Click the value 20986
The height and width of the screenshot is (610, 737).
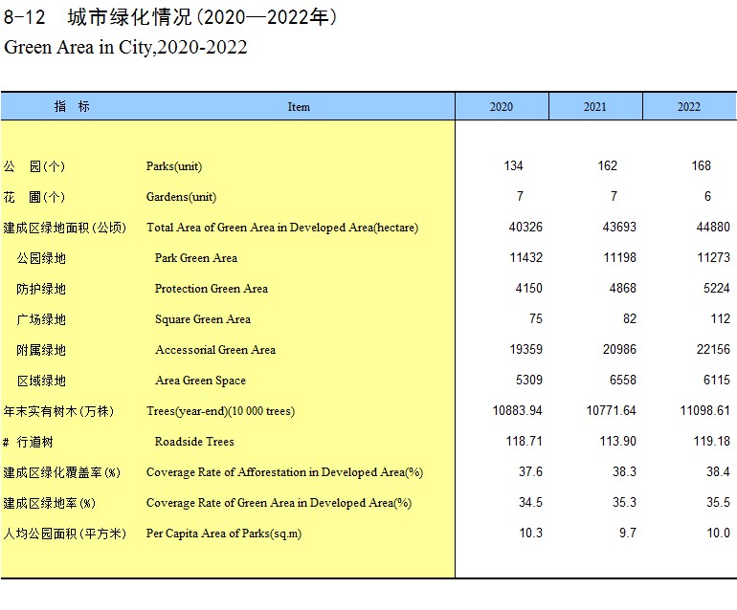(619, 349)
